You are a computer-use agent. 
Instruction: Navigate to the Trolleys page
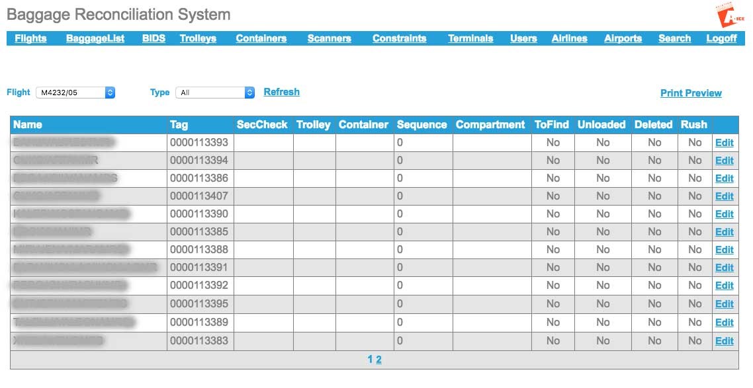[198, 38]
